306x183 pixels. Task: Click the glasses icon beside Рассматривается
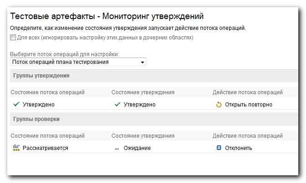pyautogui.click(x=16, y=148)
